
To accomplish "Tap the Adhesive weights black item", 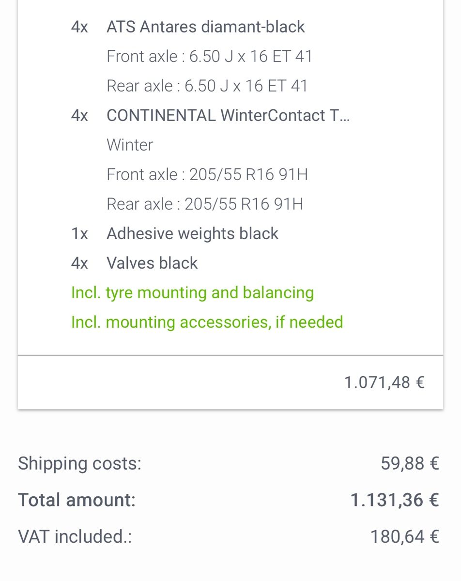I will pos(192,234).
